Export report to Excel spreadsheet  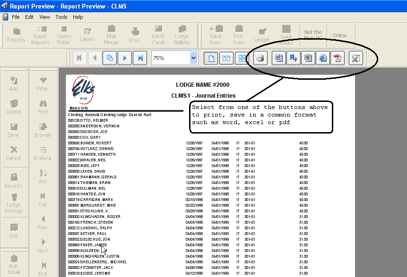click(308, 58)
